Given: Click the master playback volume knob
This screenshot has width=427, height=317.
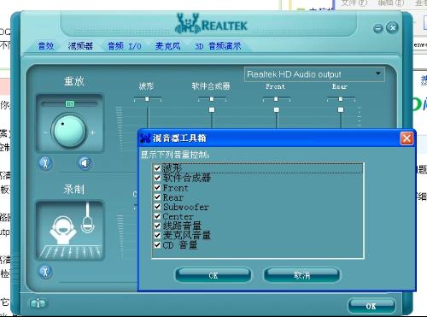Looking at the screenshot, I should 69,132.
